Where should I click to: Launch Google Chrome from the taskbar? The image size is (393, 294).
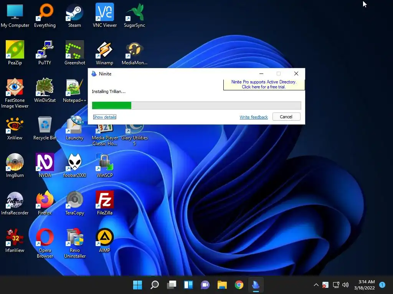click(239, 285)
